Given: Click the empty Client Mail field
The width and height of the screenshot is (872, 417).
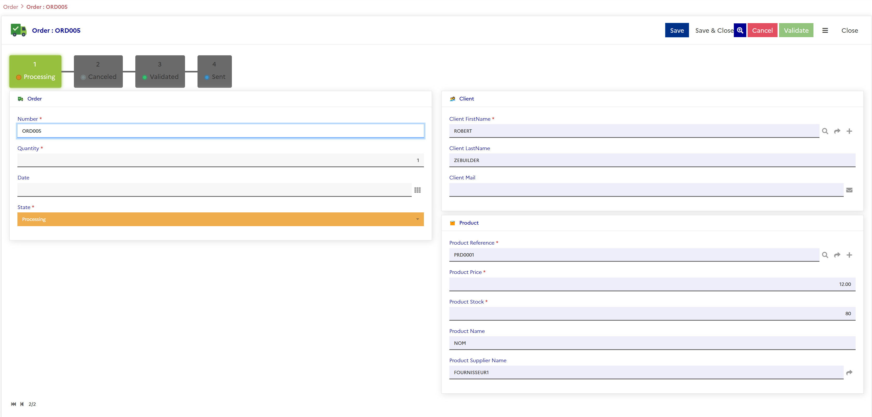Looking at the screenshot, I should tap(646, 190).
